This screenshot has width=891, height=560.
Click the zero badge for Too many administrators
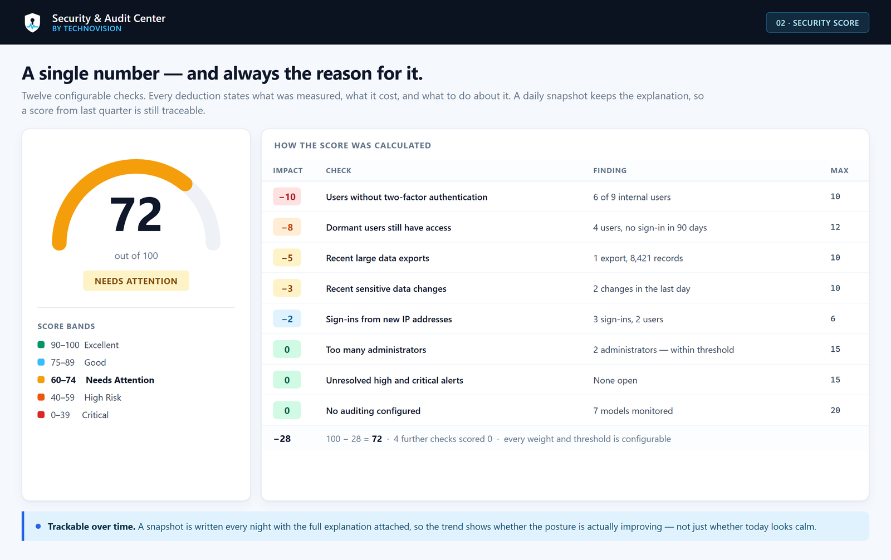pyautogui.click(x=287, y=350)
